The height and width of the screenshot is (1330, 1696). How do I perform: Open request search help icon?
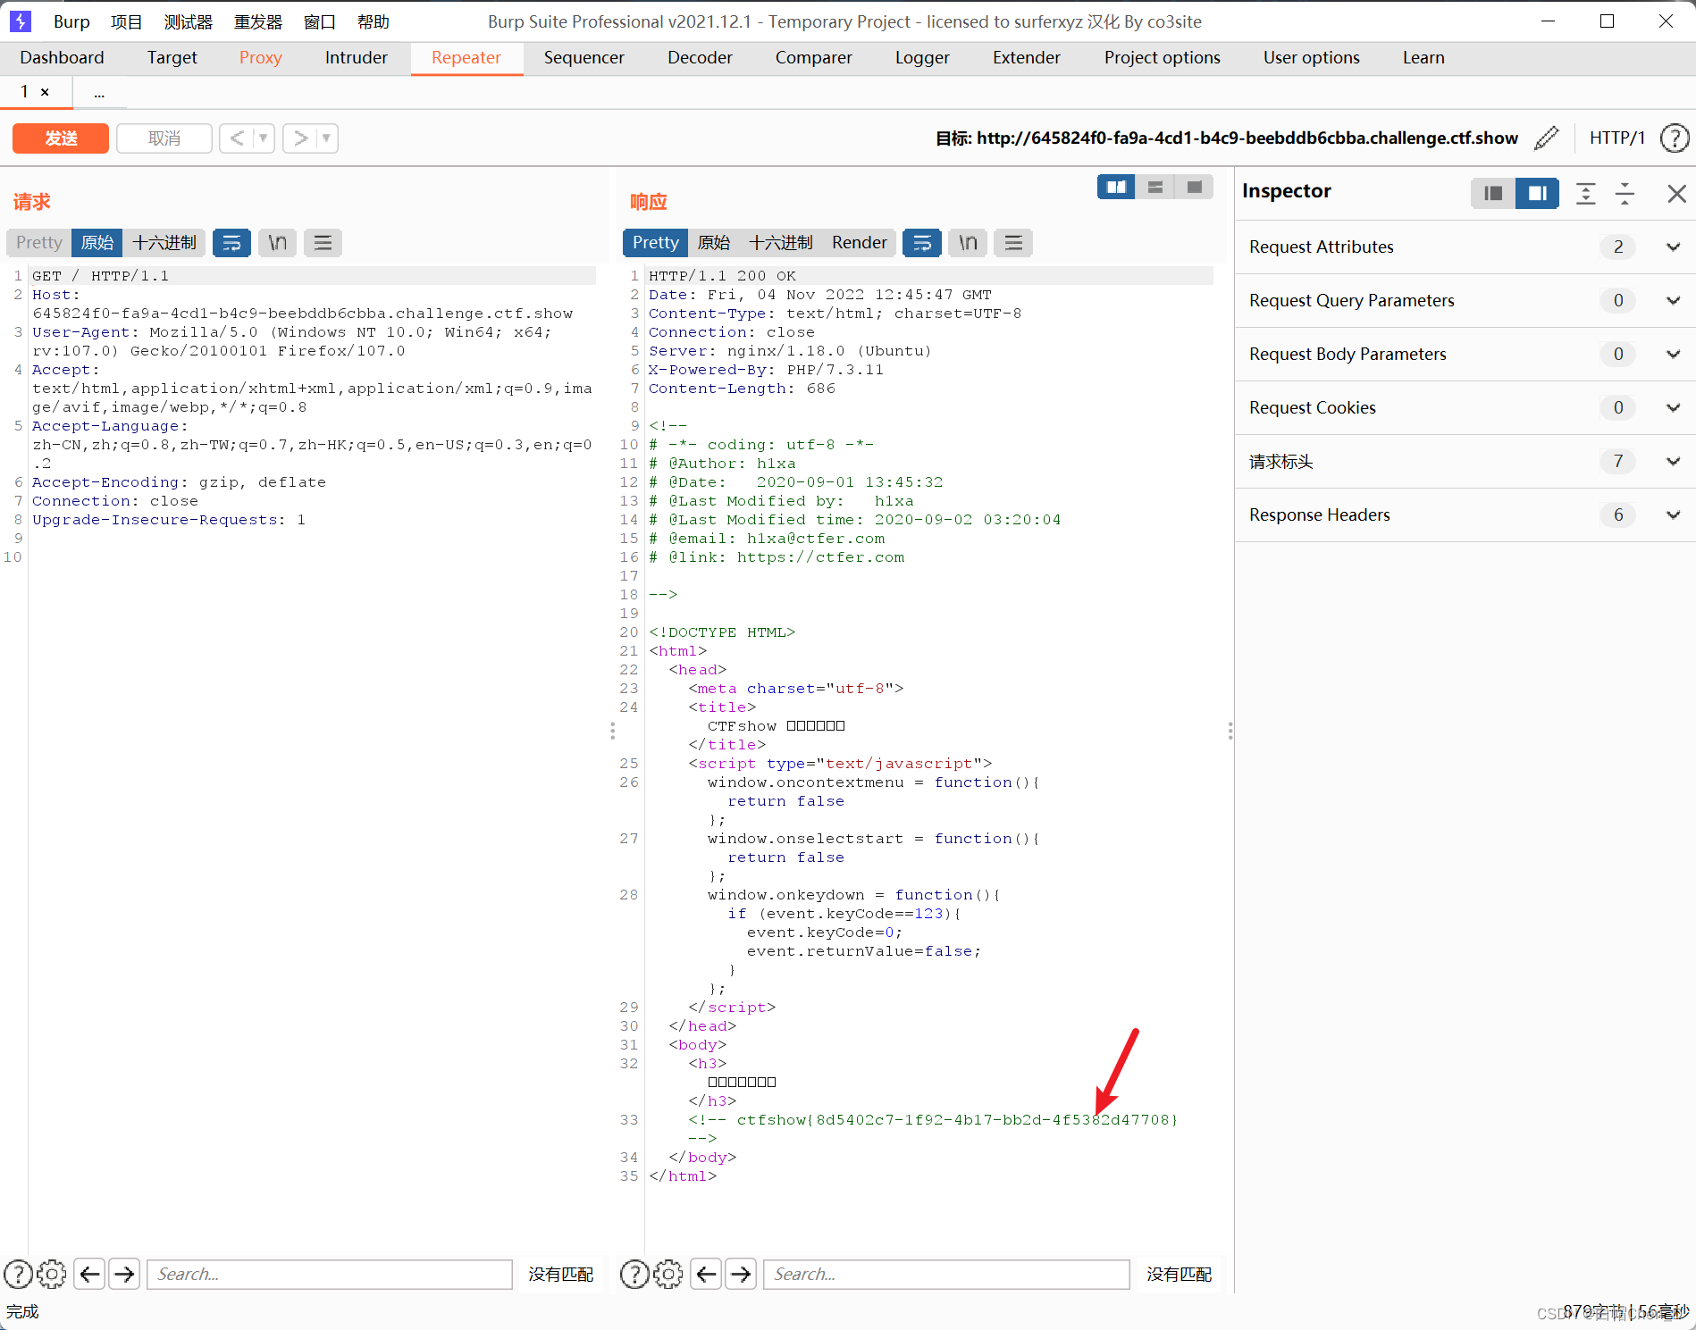coord(18,1274)
